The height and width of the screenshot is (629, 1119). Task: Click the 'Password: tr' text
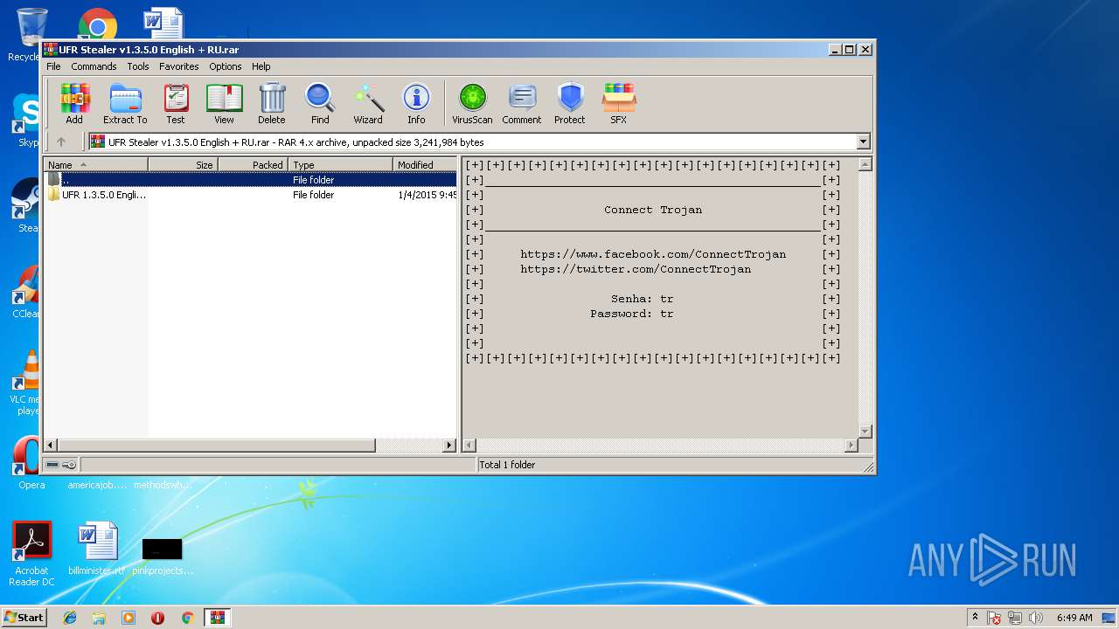coord(632,314)
